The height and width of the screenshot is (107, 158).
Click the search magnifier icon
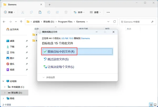coord(152,22)
